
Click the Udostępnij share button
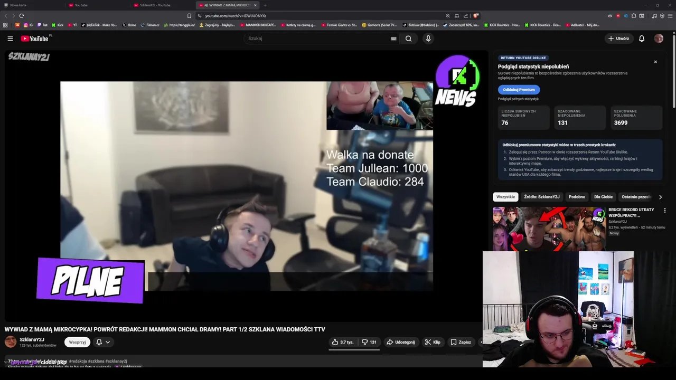[401, 342]
